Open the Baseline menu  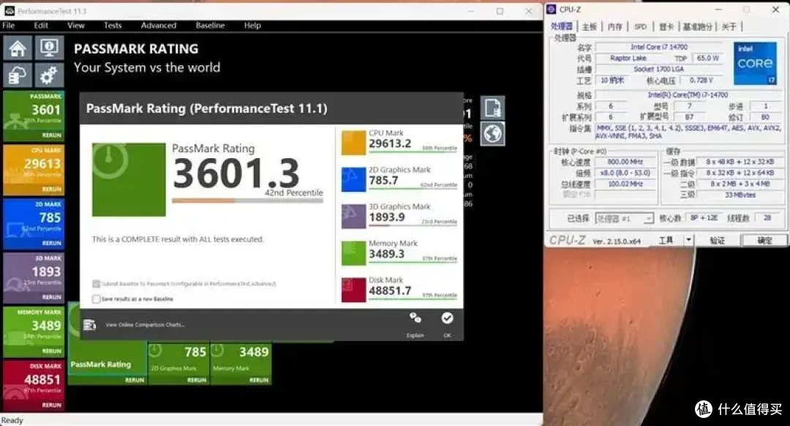point(210,25)
